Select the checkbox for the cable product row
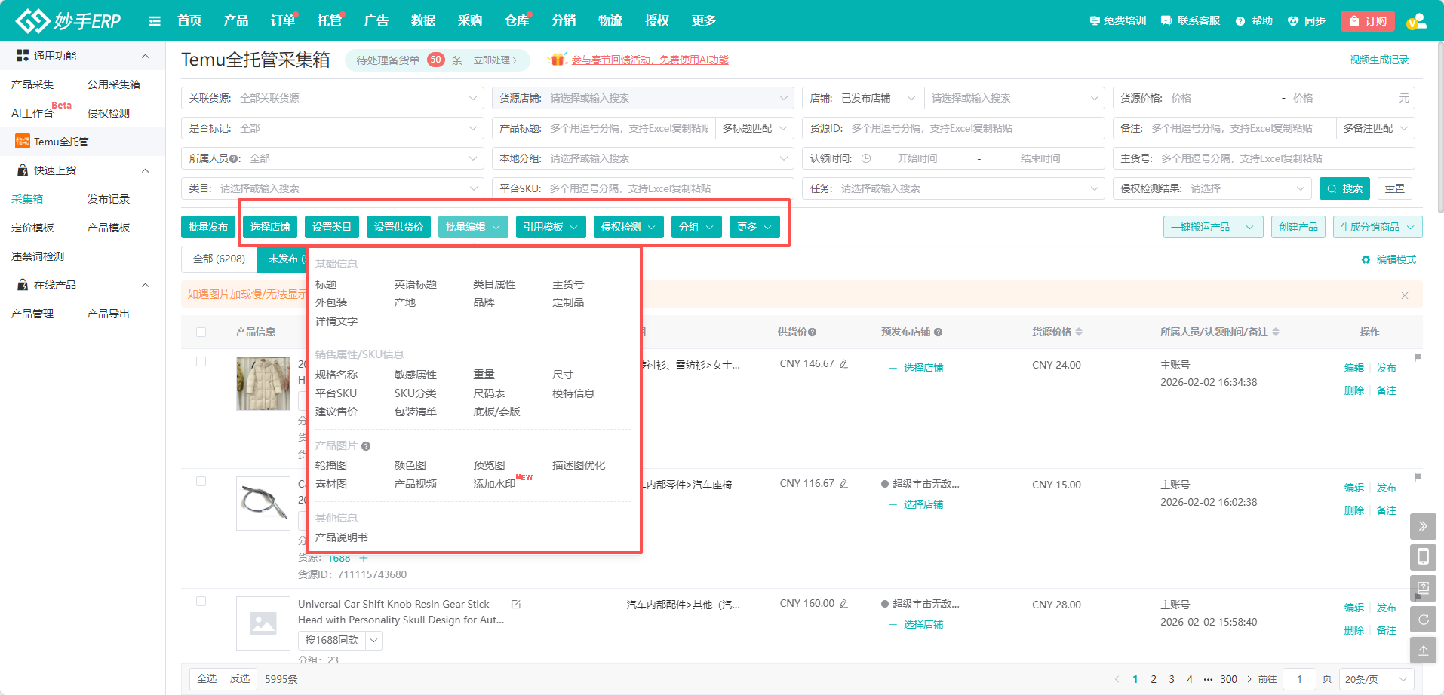This screenshot has height=695, width=1444. [201, 482]
